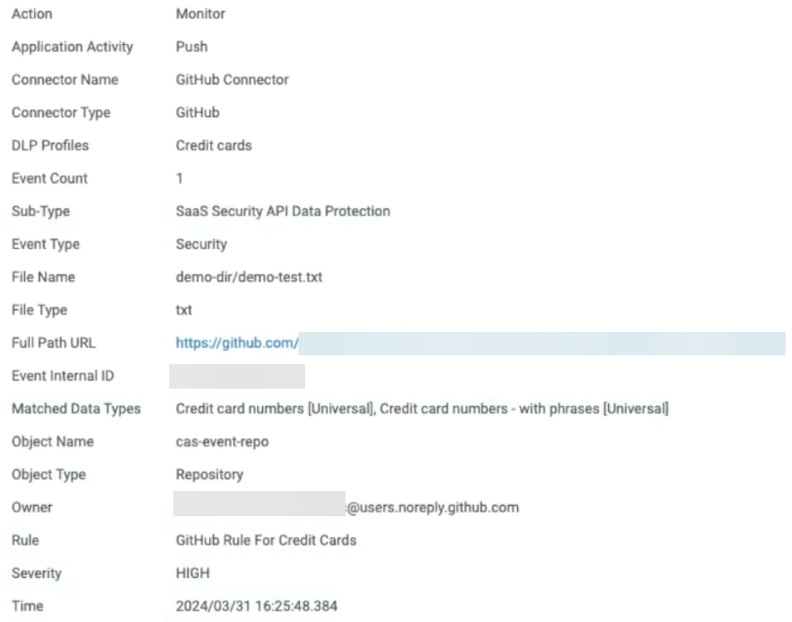Click the Matched Data Types credit card value

pyautogui.click(x=422, y=408)
